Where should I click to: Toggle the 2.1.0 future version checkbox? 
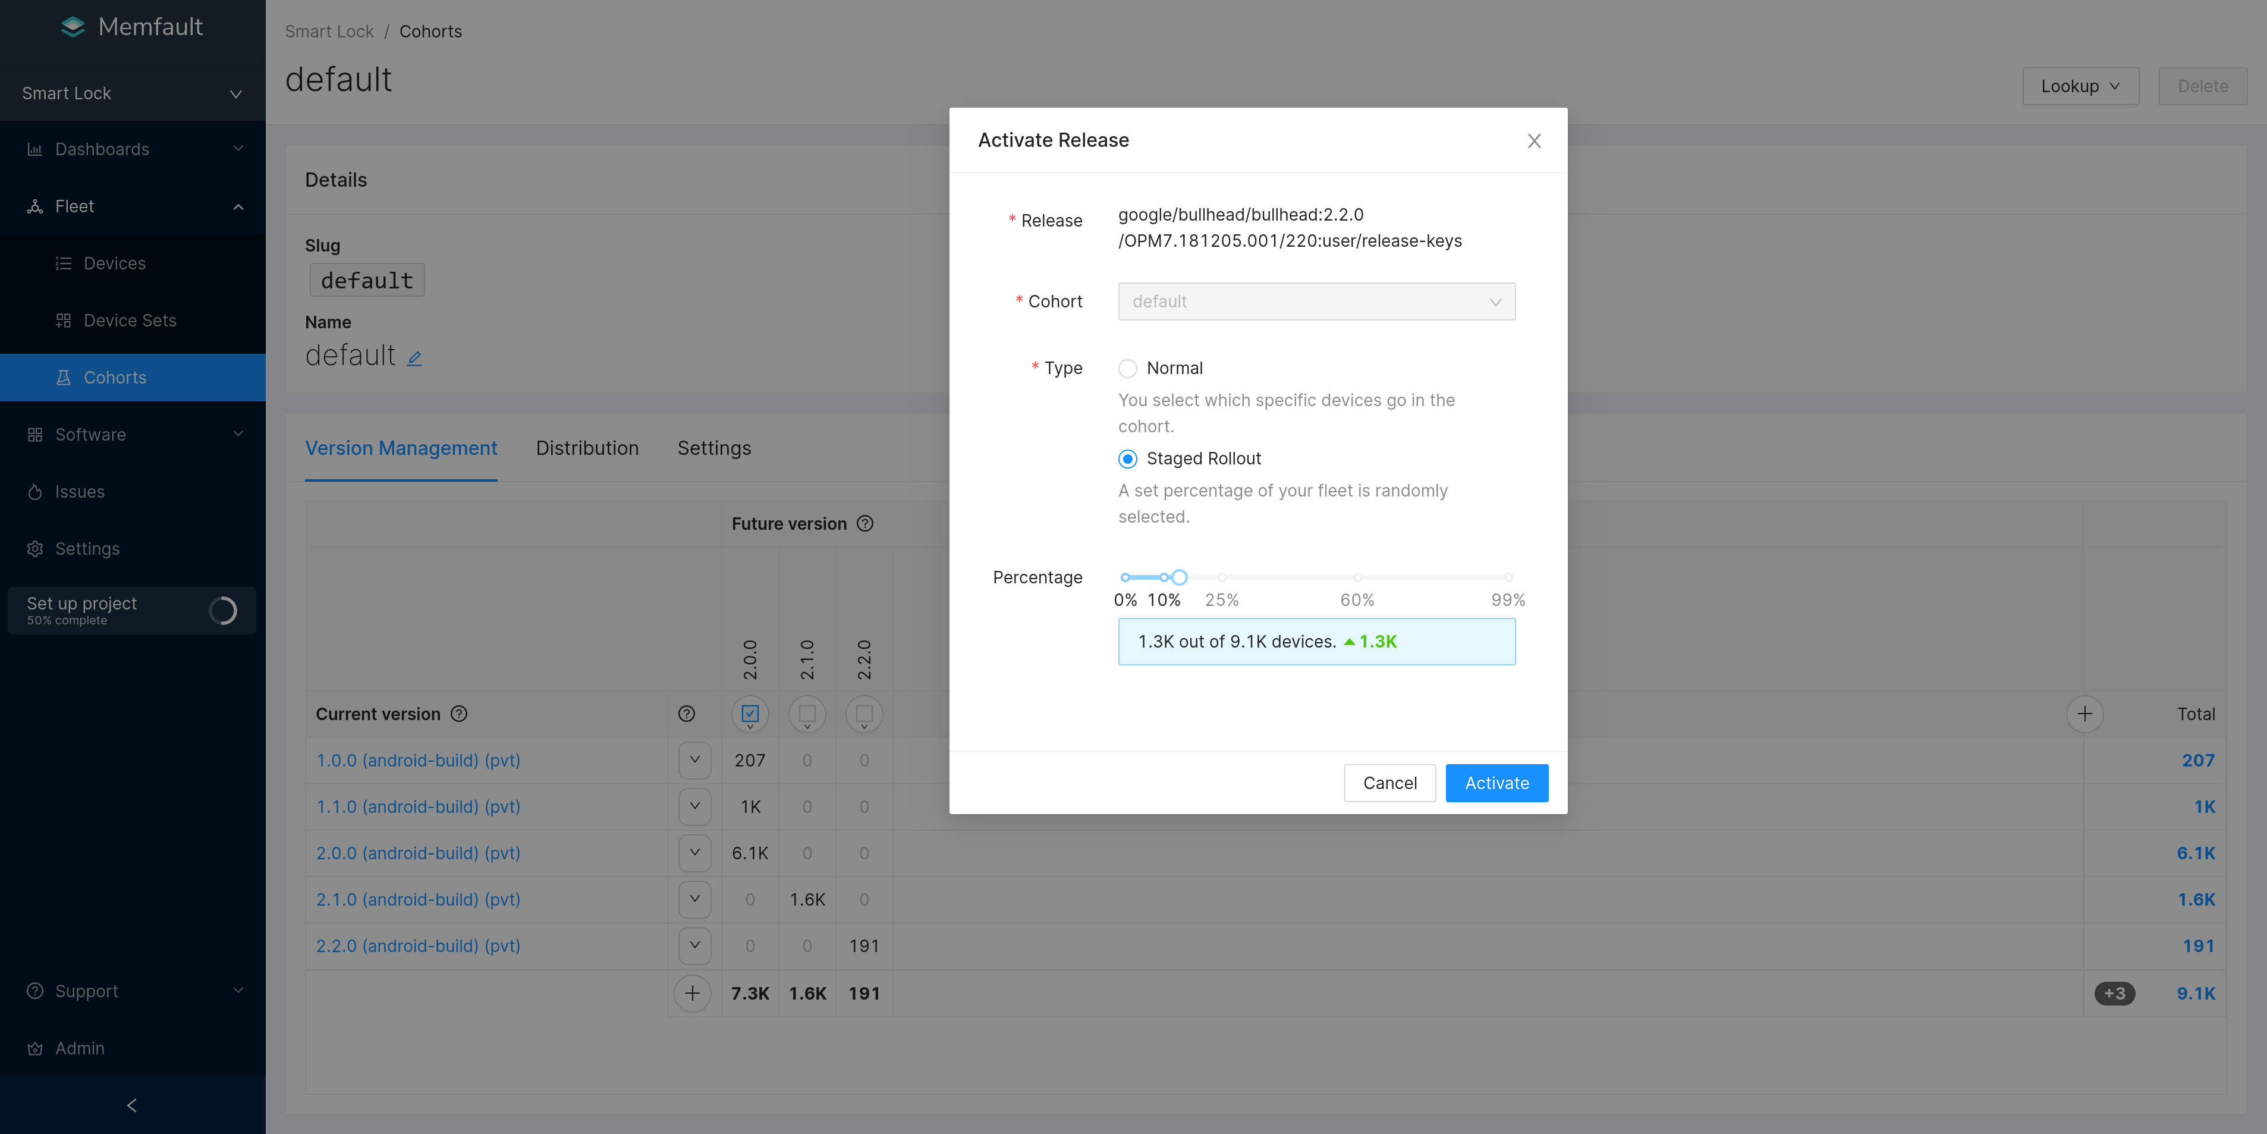point(807,714)
